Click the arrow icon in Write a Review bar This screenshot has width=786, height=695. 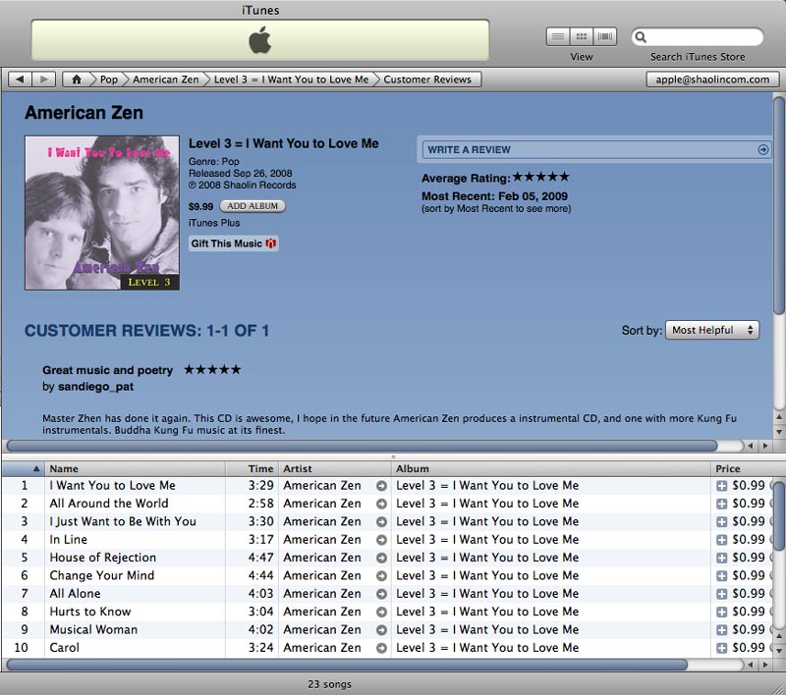coord(762,150)
